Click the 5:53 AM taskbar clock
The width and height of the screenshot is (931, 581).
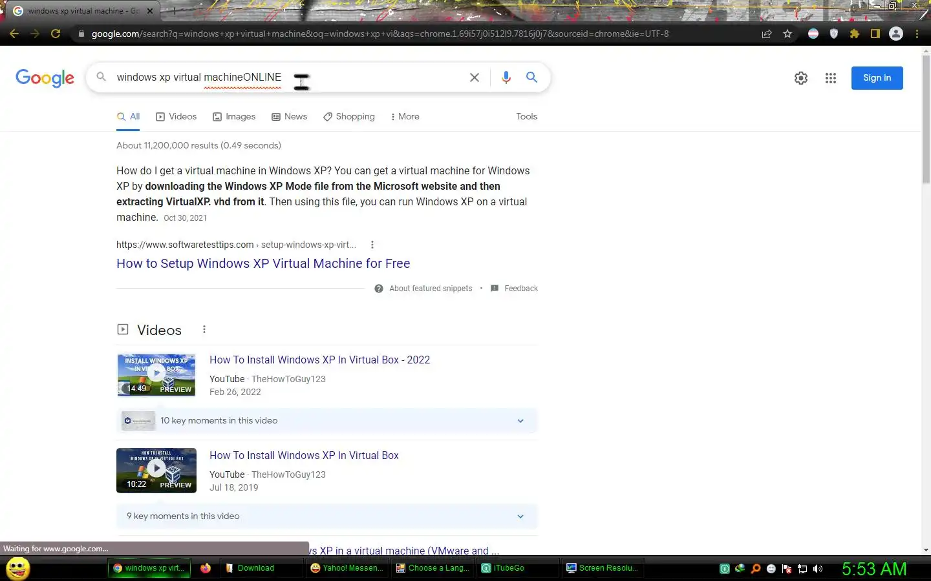pyautogui.click(x=874, y=569)
